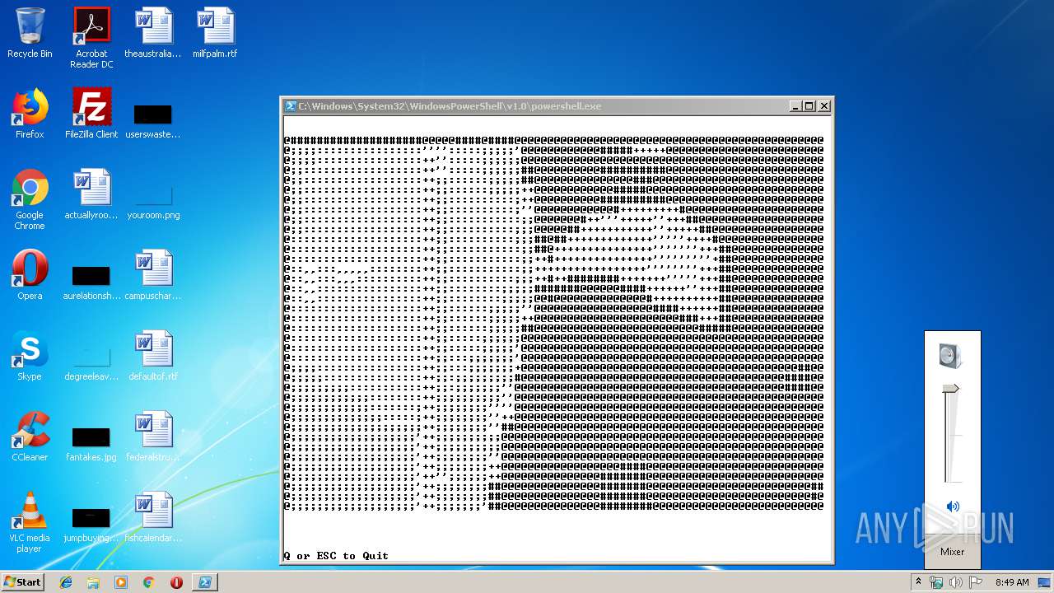Select the userswaste file on the desktop
Image resolution: width=1054 pixels, height=593 pixels.
pyautogui.click(x=153, y=120)
